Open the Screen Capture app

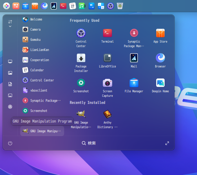107,83
